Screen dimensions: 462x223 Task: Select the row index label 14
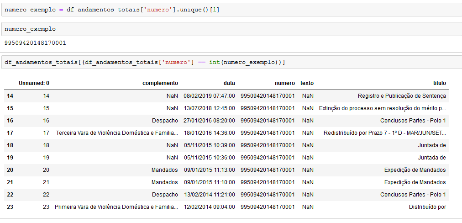click(10, 96)
